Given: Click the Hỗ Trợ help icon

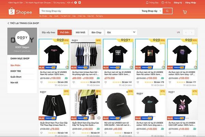Looking at the screenshot, I should pyautogui.click(x=163, y=3).
